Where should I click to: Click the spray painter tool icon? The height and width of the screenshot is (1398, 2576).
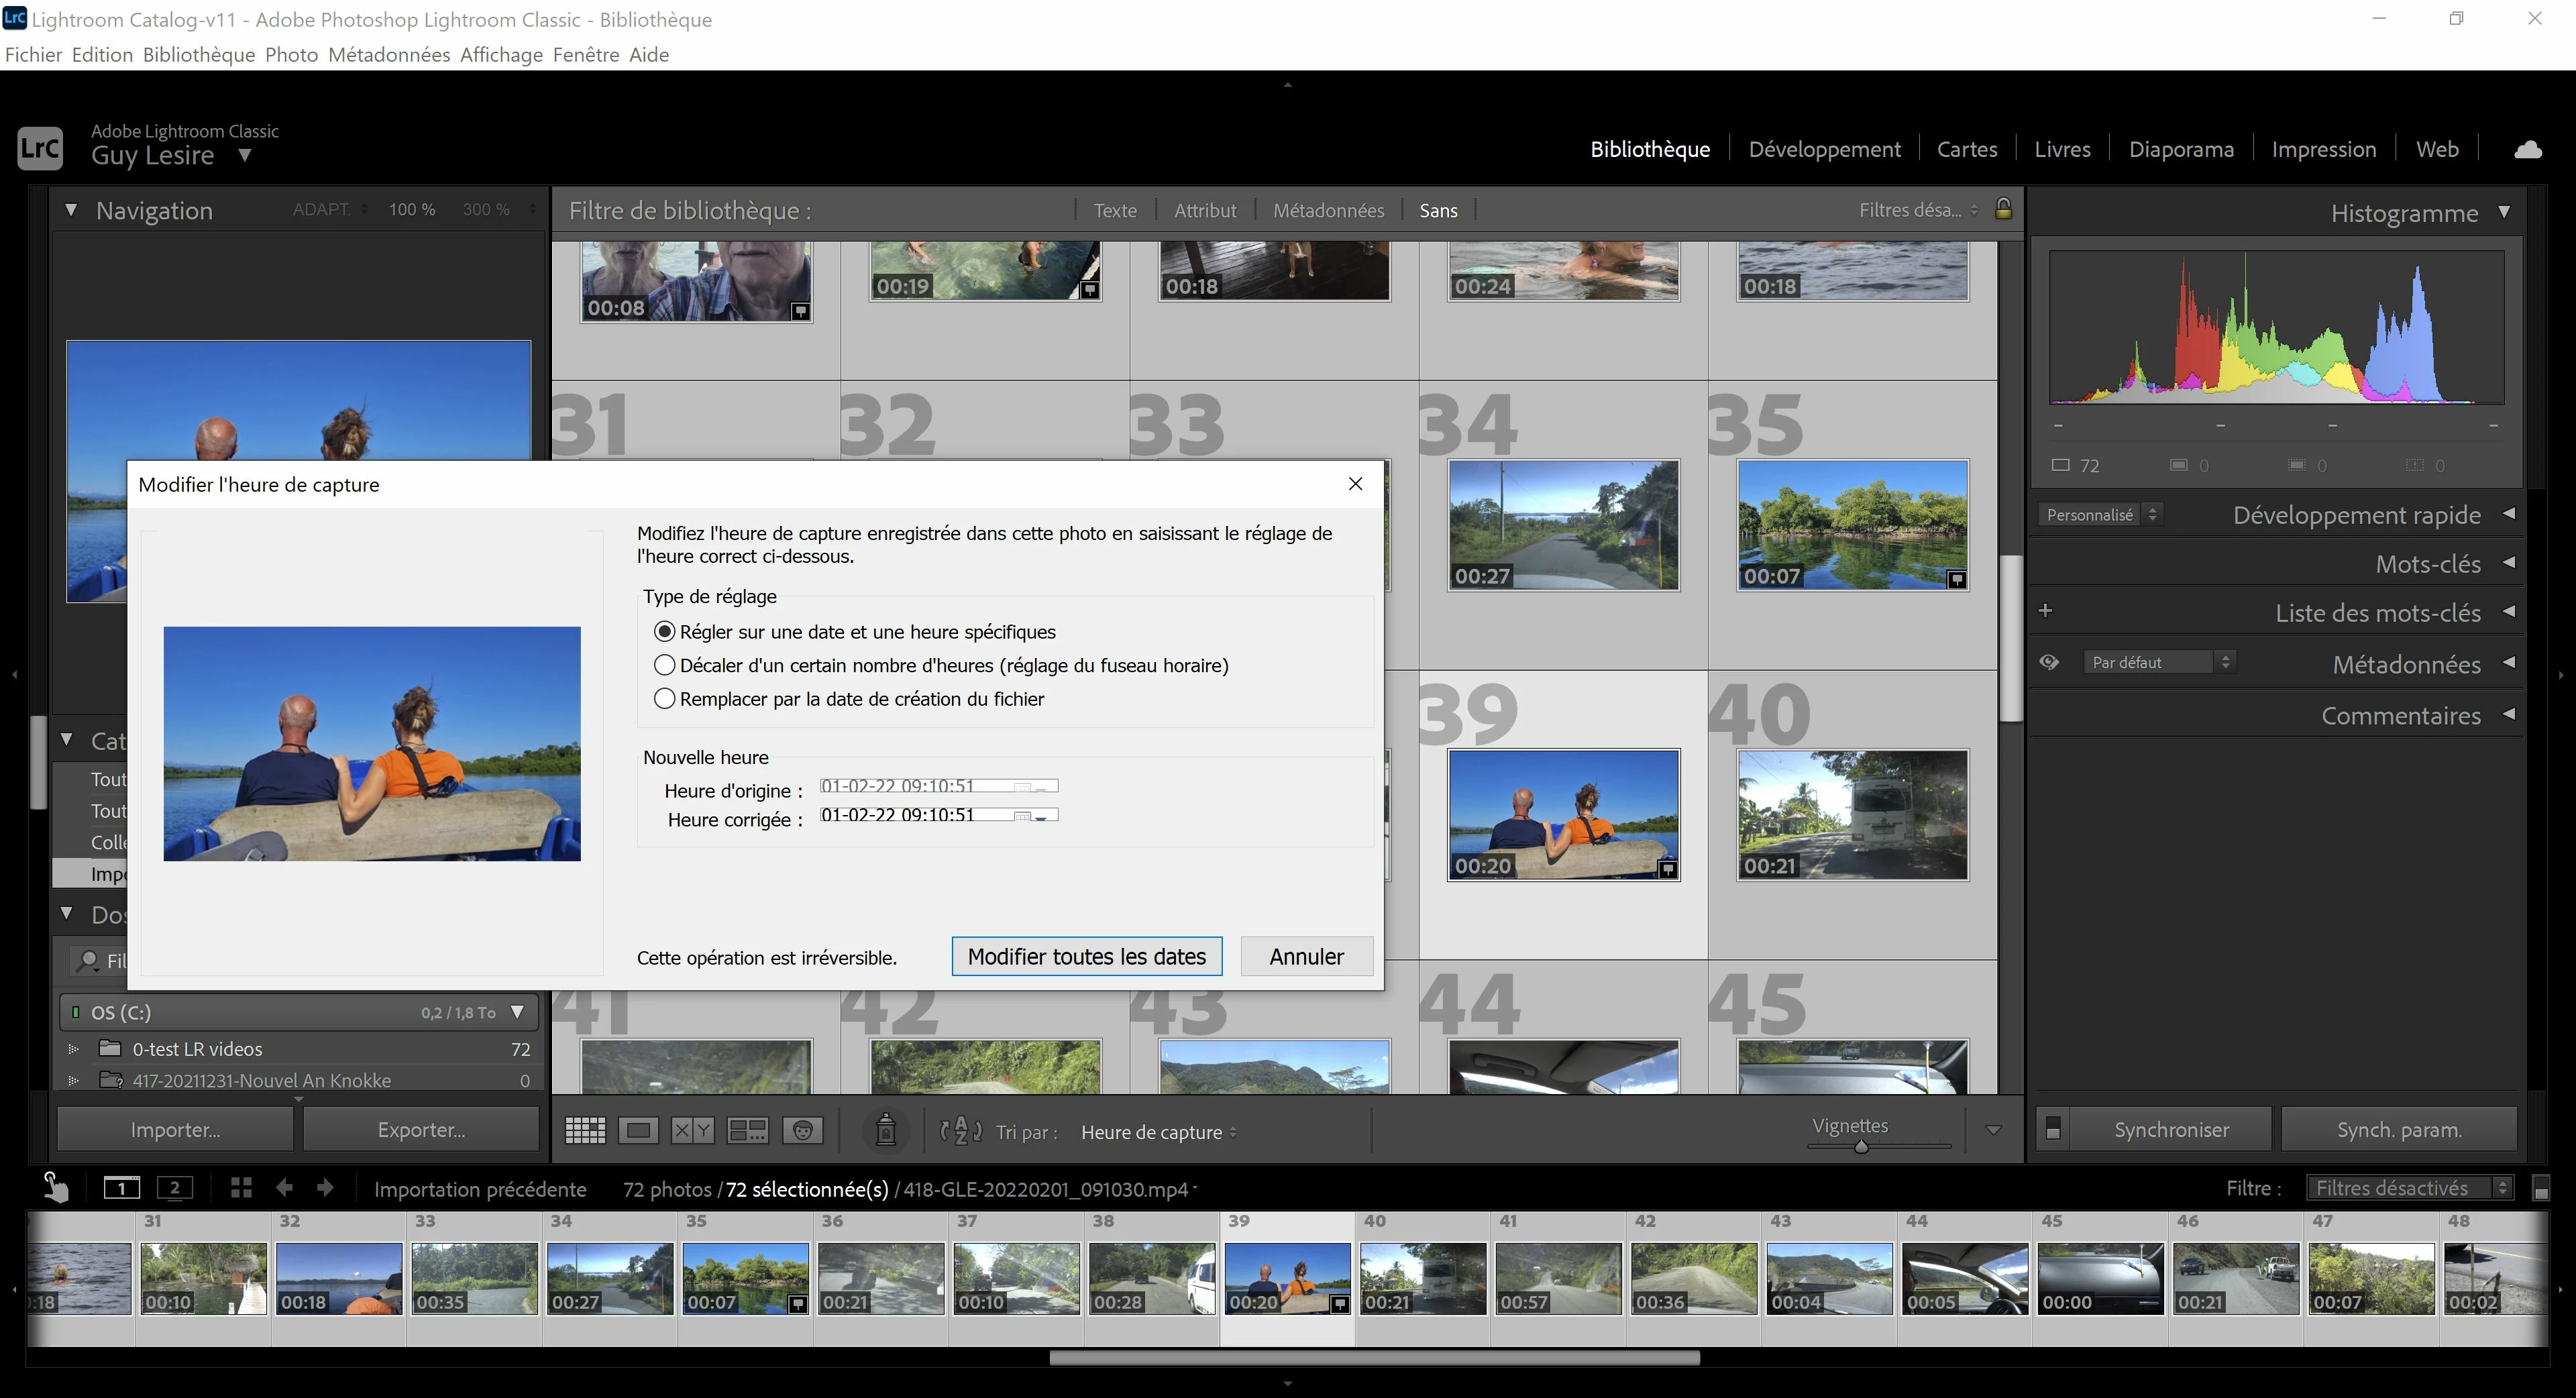click(x=885, y=1130)
